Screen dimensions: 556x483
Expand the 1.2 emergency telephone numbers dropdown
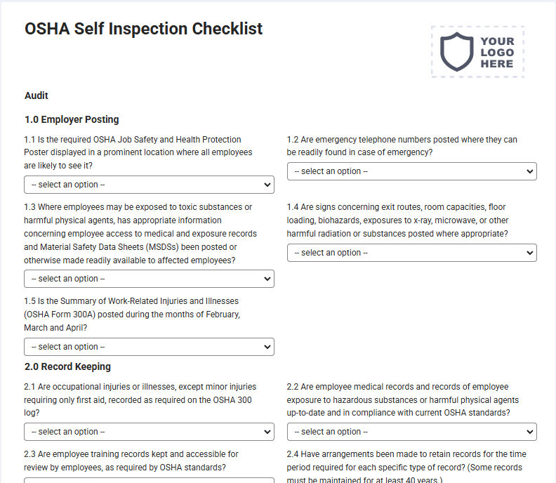(x=411, y=171)
